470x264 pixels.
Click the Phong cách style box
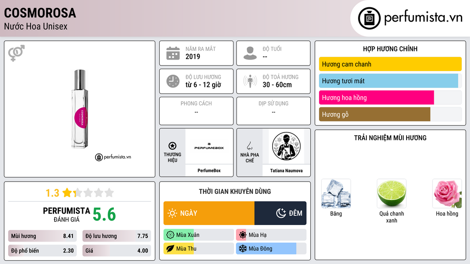(x=196, y=111)
